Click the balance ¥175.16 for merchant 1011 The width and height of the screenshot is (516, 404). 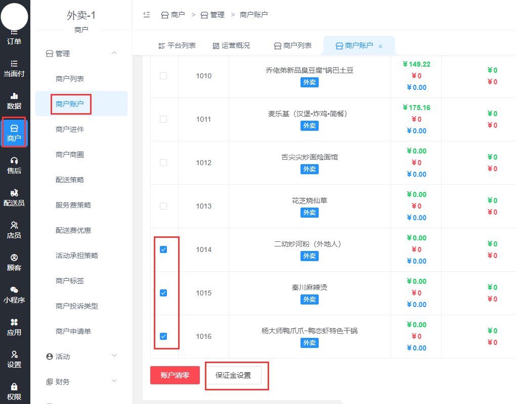(x=417, y=108)
